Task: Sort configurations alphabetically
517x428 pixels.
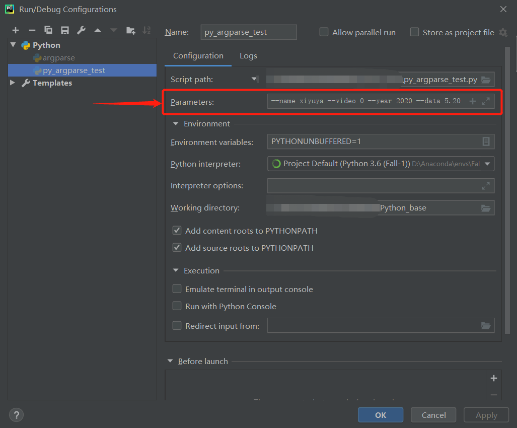Action: tap(146, 30)
